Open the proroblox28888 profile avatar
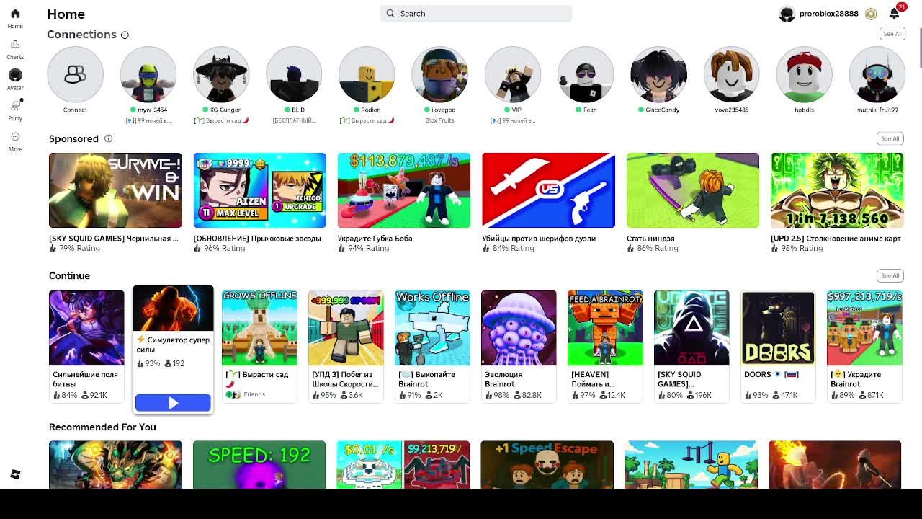The width and height of the screenshot is (922, 519). pos(787,14)
